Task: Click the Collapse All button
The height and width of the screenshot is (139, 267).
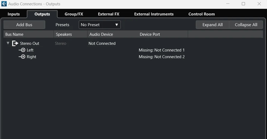Action: coord(246,25)
